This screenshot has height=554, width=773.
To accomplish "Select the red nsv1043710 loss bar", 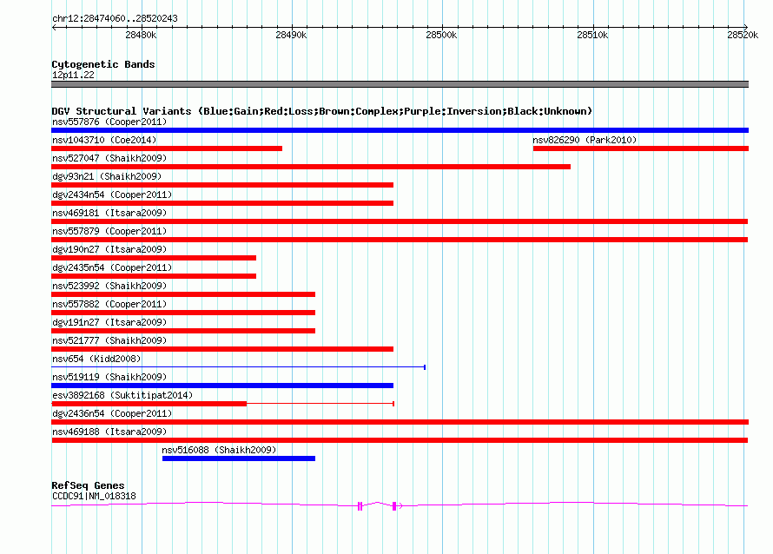I will (167, 148).
